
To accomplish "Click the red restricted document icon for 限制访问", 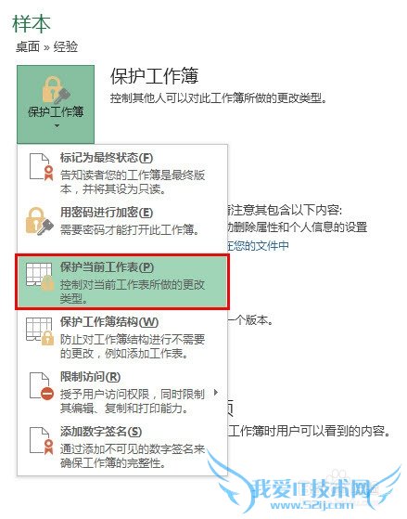I will coord(42,386).
